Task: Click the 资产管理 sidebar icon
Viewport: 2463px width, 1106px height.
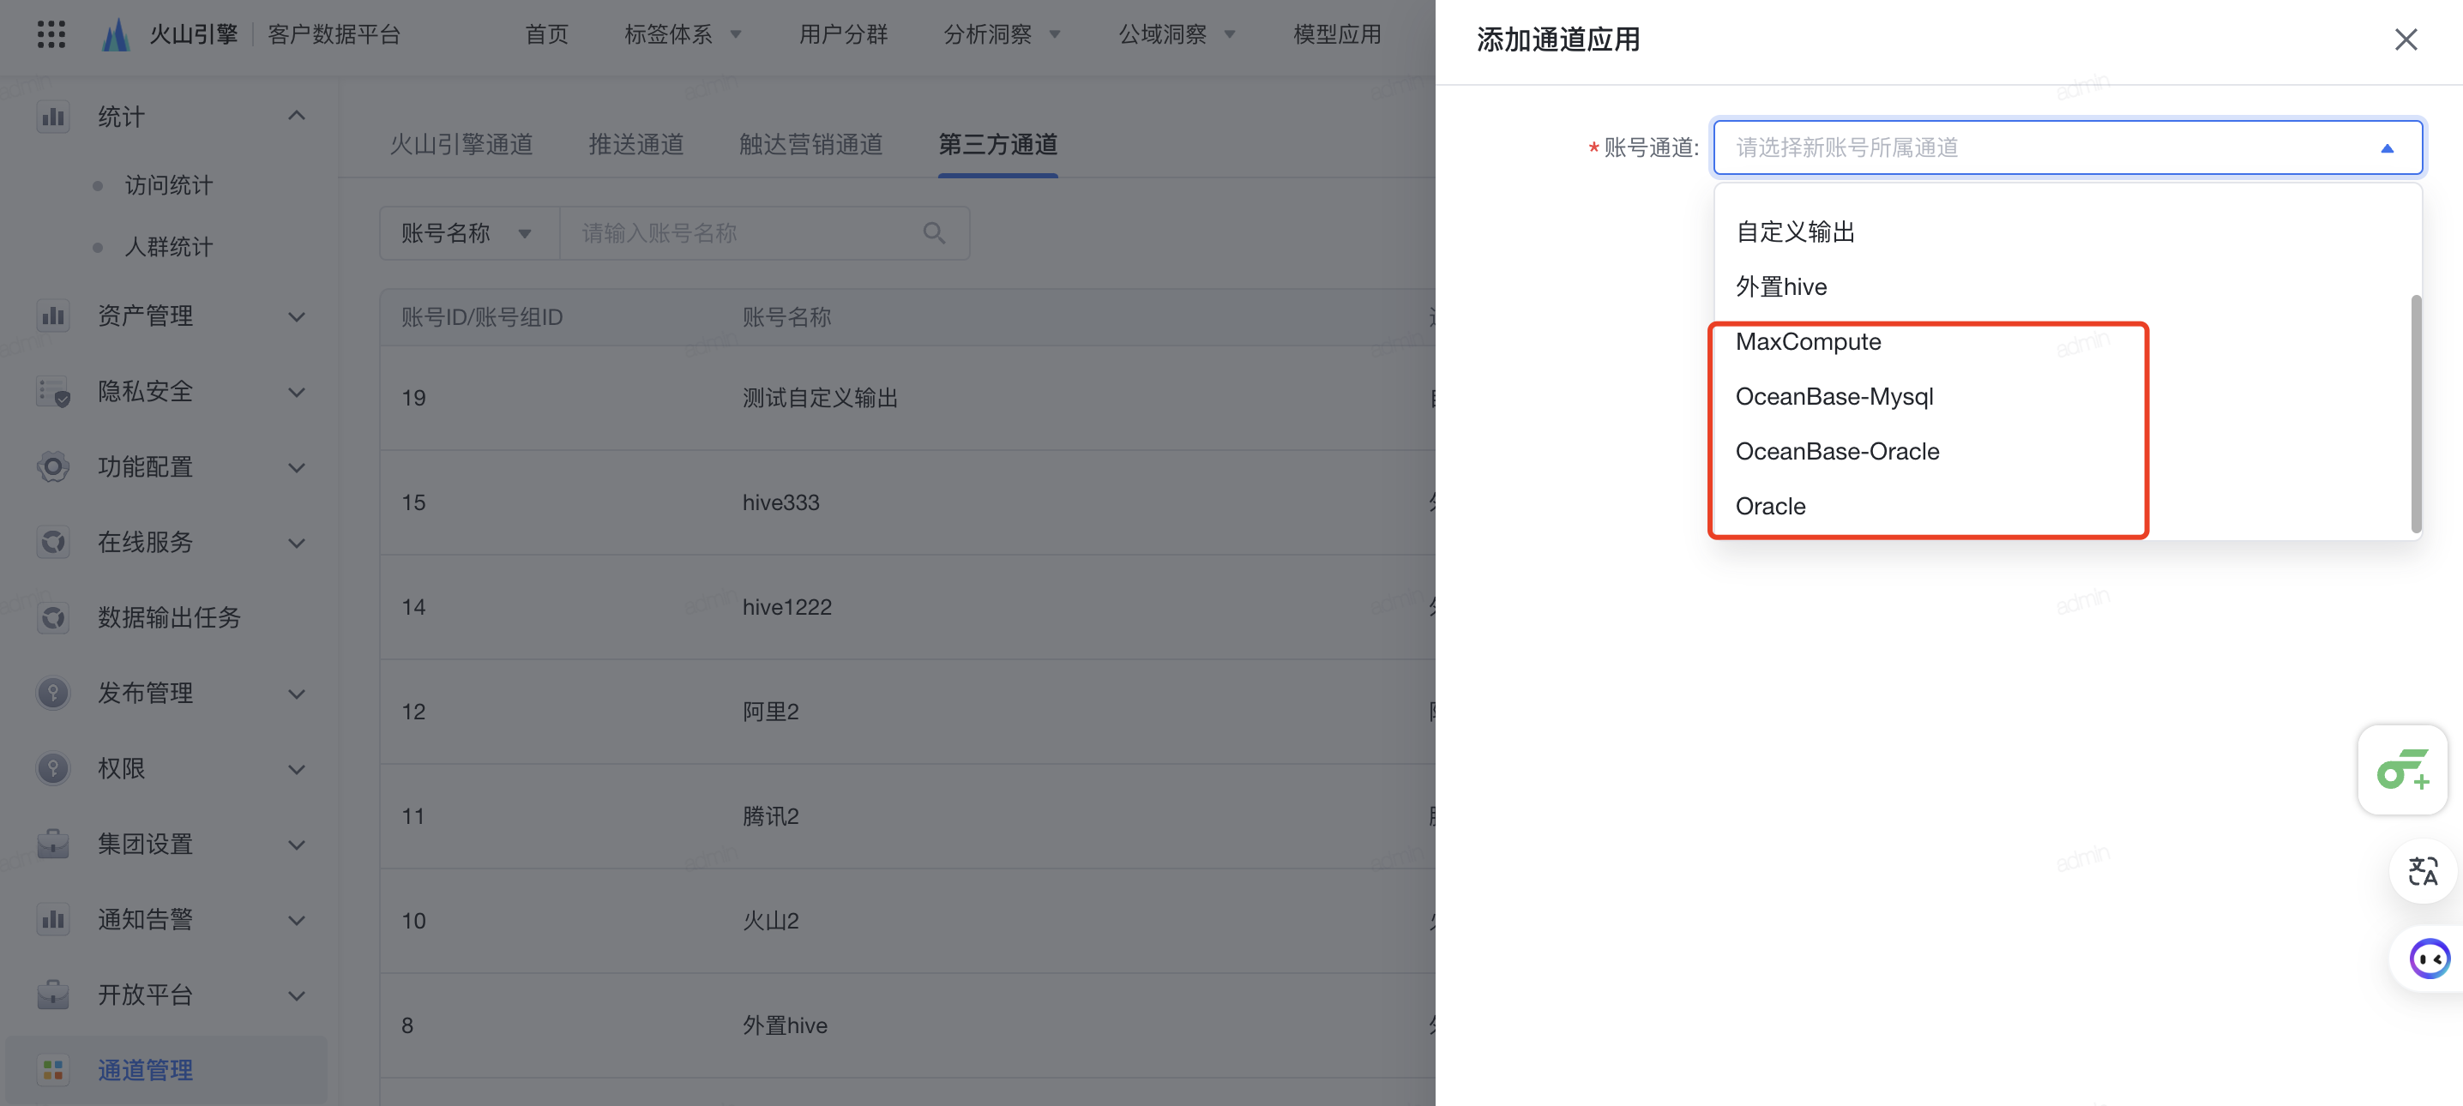Action: (x=52, y=316)
